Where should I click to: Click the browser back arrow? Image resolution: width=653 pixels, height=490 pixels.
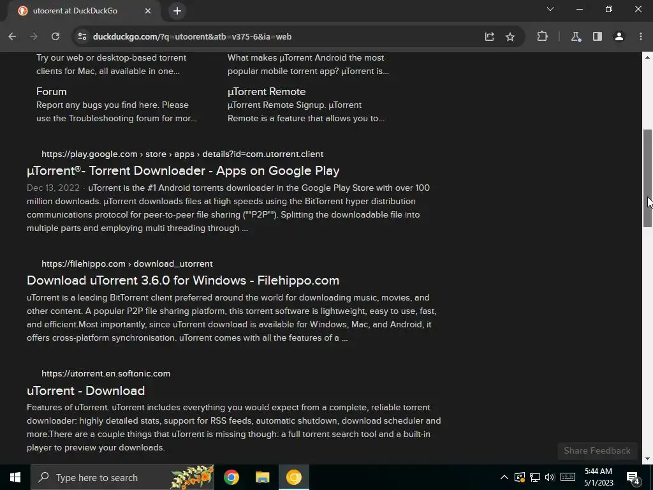pos(12,36)
